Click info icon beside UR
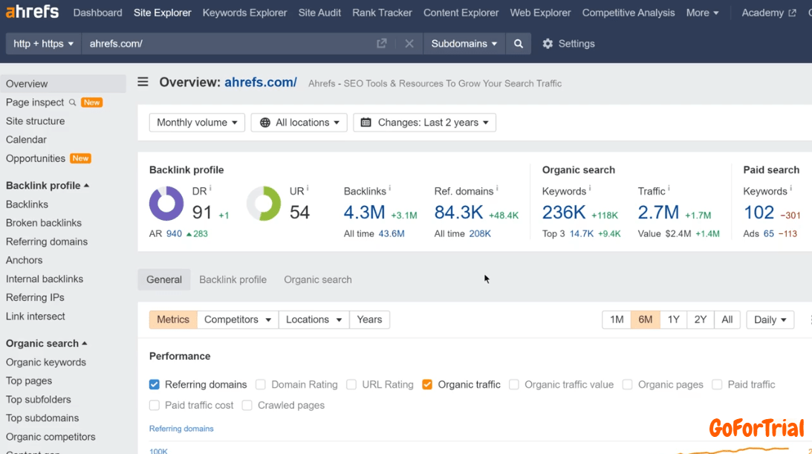The height and width of the screenshot is (454, 812). click(308, 189)
